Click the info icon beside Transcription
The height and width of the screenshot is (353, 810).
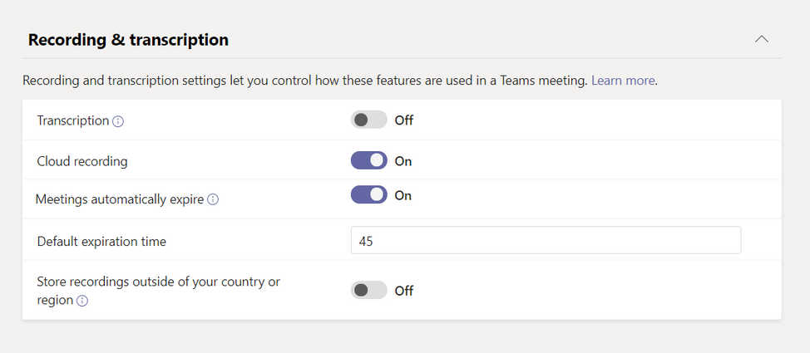coord(118,121)
